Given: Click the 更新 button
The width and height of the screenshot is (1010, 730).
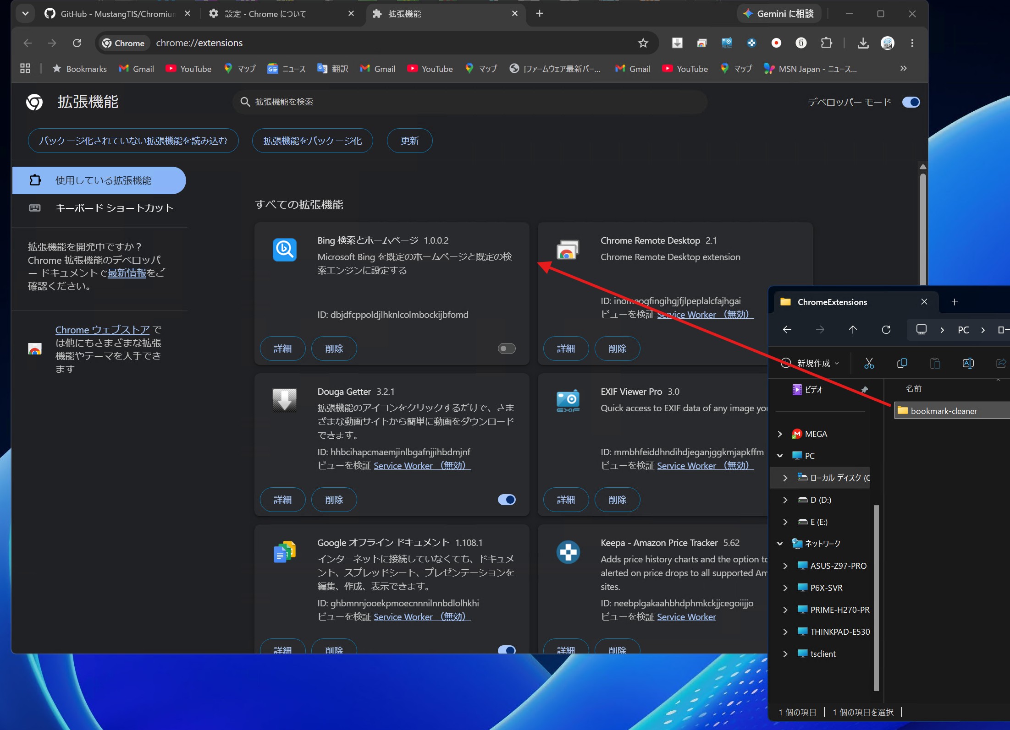Looking at the screenshot, I should pyautogui.click(x=409, y=141).
